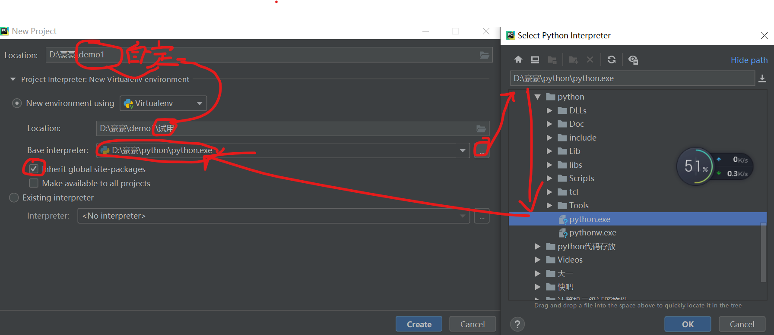Open the Virtualenv environment type dropdown

click(x=163, y=103)
